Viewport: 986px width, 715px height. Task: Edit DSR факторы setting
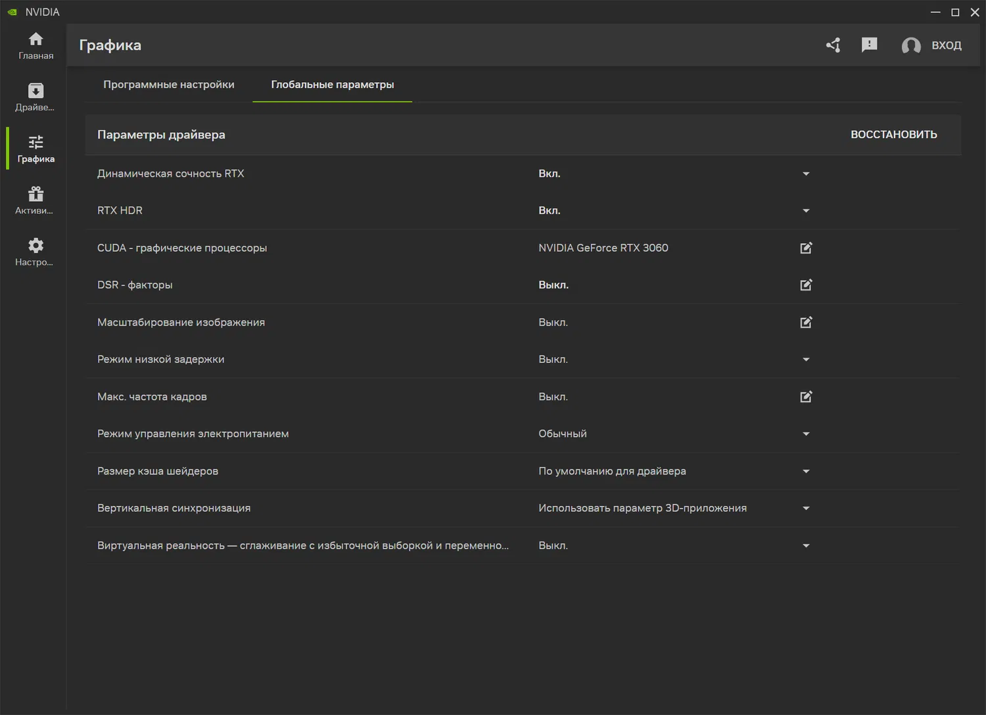click(x=806, y=285)
